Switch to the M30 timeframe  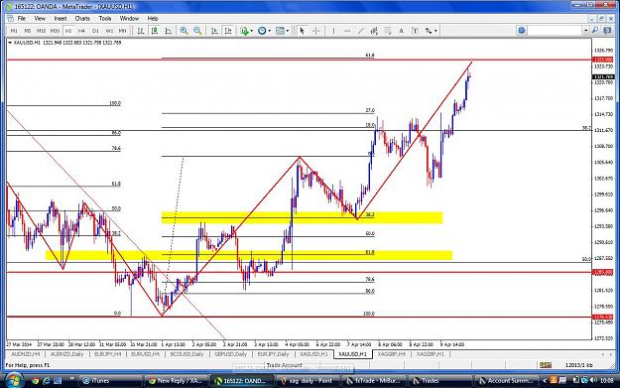55,31
